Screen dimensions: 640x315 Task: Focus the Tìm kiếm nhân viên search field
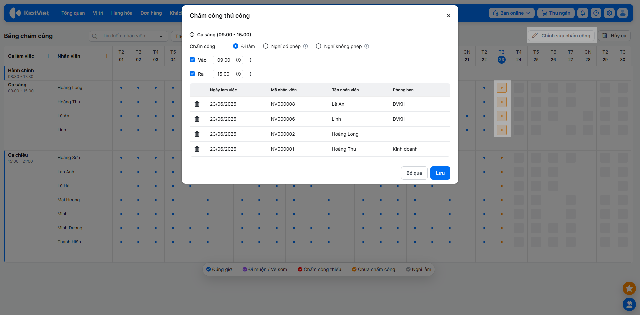tap(128, 36)
